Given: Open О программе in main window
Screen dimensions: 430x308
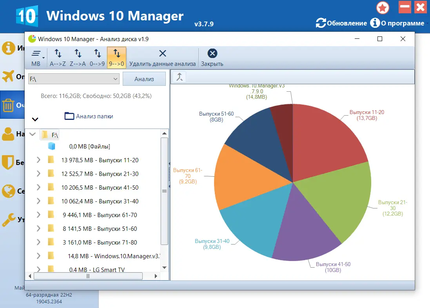Looking at the screenshot, I should click(397, 23).
